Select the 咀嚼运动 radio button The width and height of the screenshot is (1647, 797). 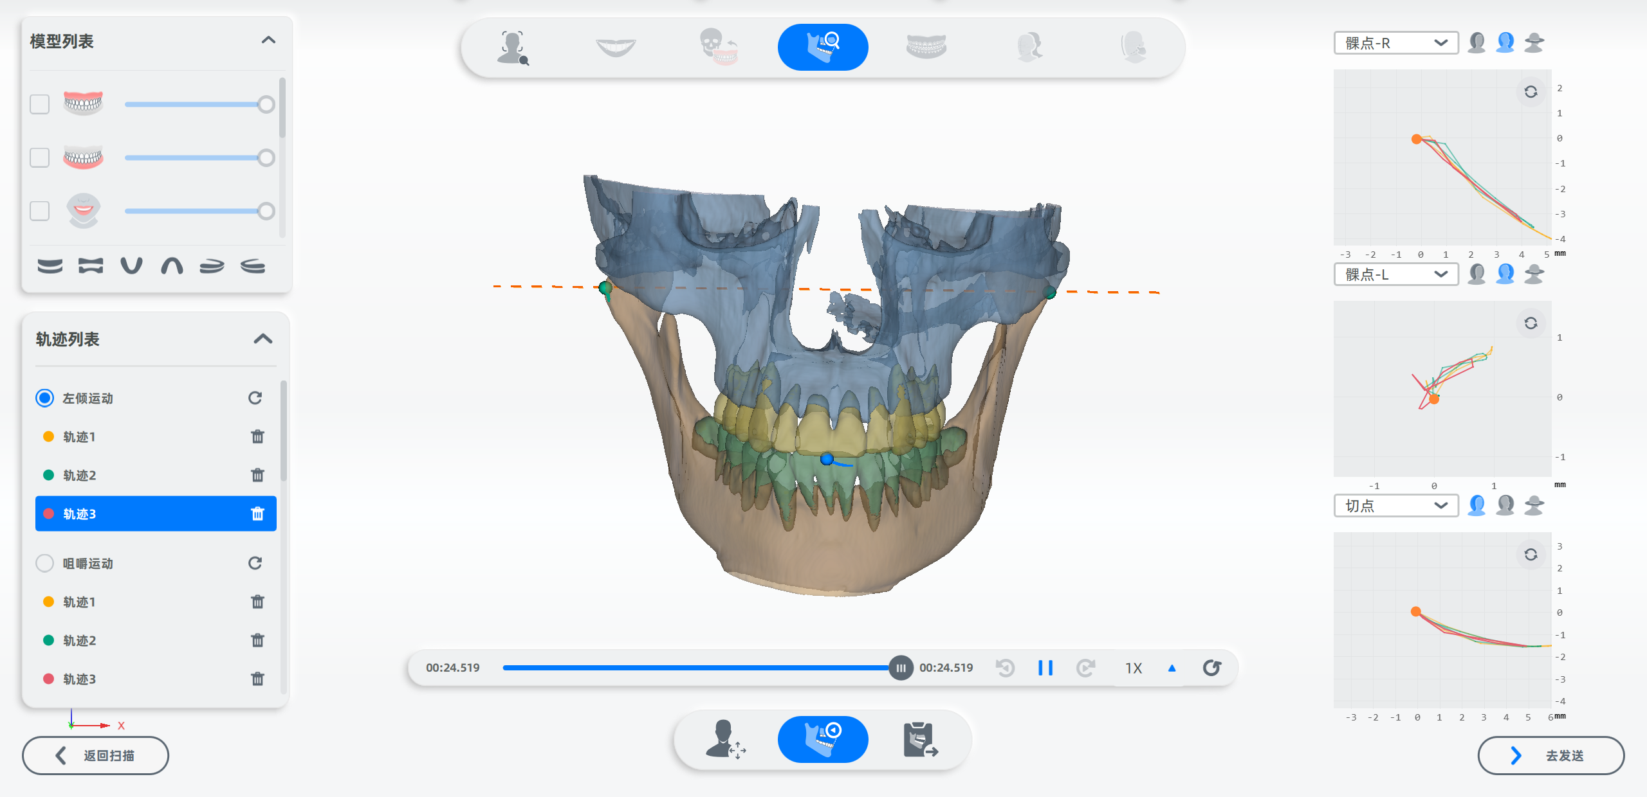point(44,563)
